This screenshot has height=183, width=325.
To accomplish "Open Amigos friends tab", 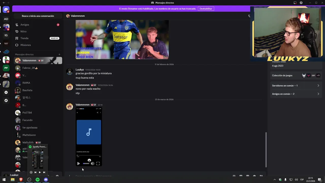I will (x=38, y=25).
